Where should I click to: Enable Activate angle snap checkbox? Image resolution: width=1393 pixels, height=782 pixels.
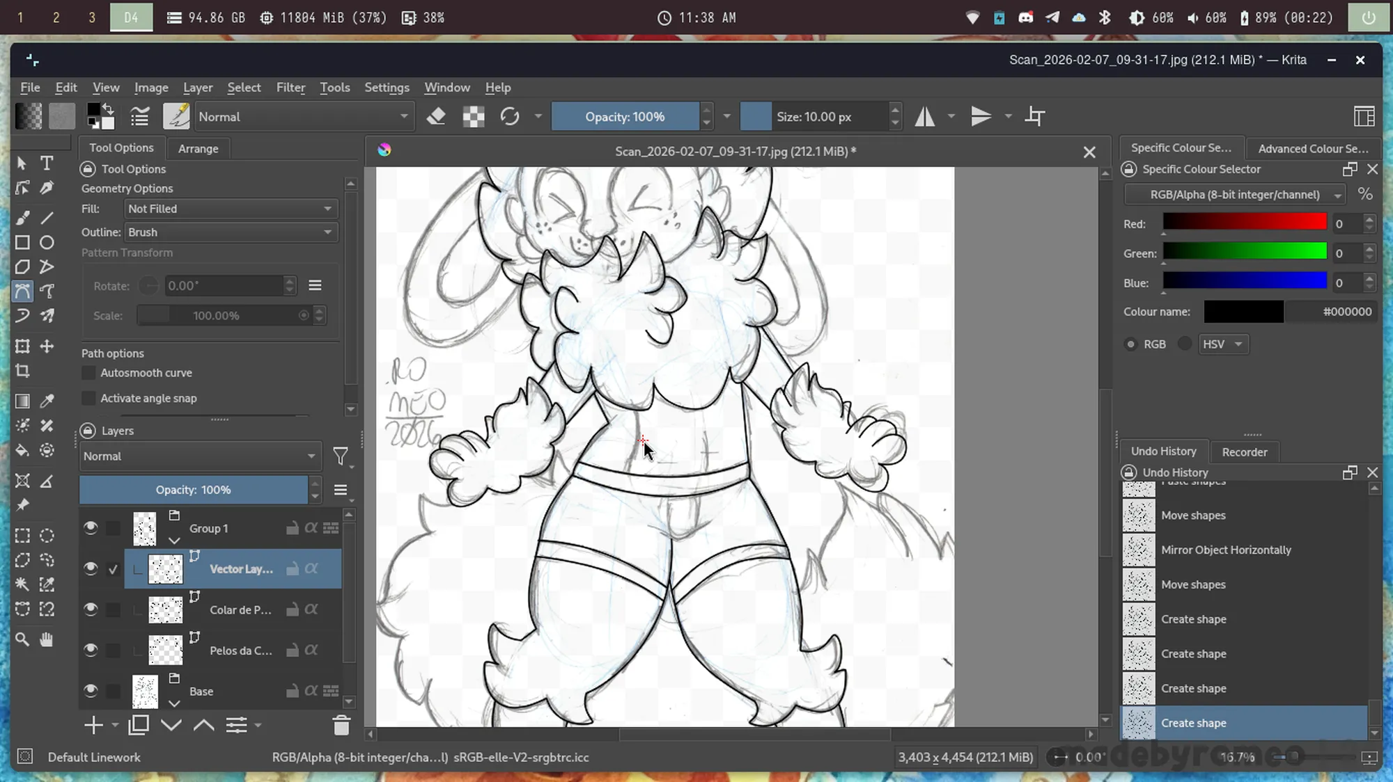[x=88, y=399]
